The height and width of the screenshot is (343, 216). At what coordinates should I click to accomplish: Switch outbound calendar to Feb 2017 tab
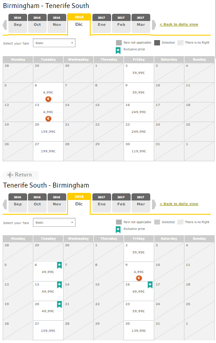[x=121, y=24]
